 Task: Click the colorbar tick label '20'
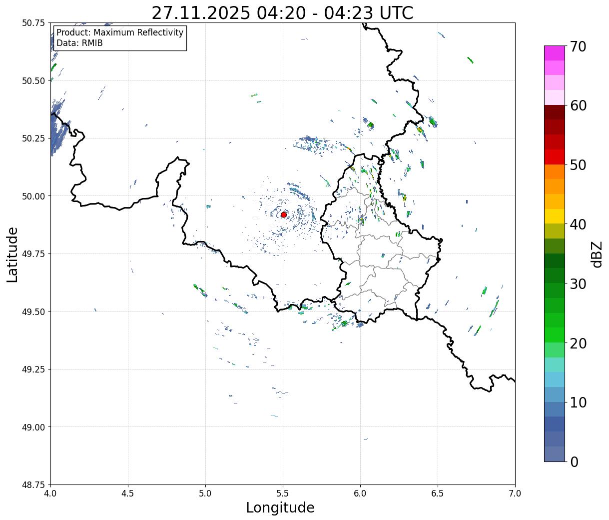coord(578,343)
